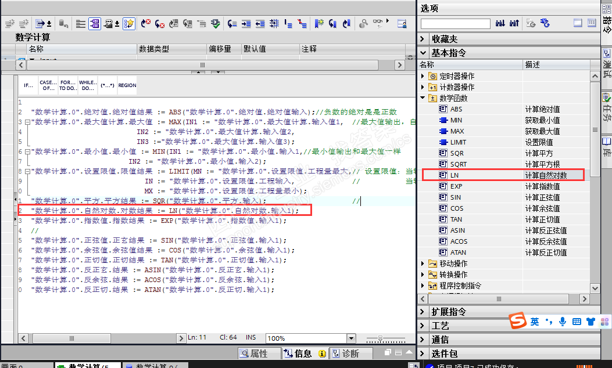612x368 pixels.
Task: Insert the REGION code snippet
Action: 127,85
